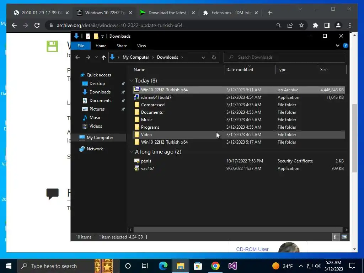Click the zoom magnifier in address bar
Viewport: 364px width, 273px height.
point(279,25)
